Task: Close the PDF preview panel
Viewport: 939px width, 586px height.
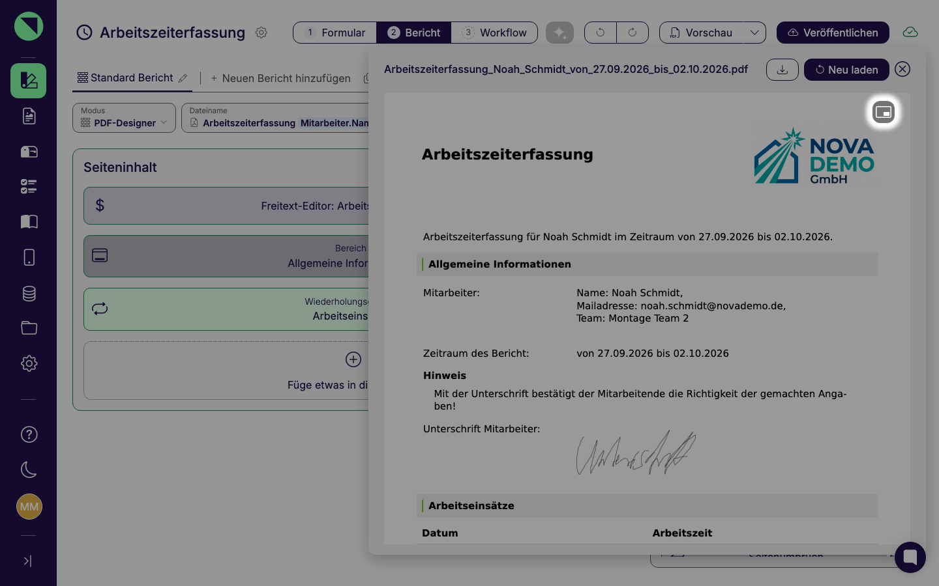Action: [902, 69]
